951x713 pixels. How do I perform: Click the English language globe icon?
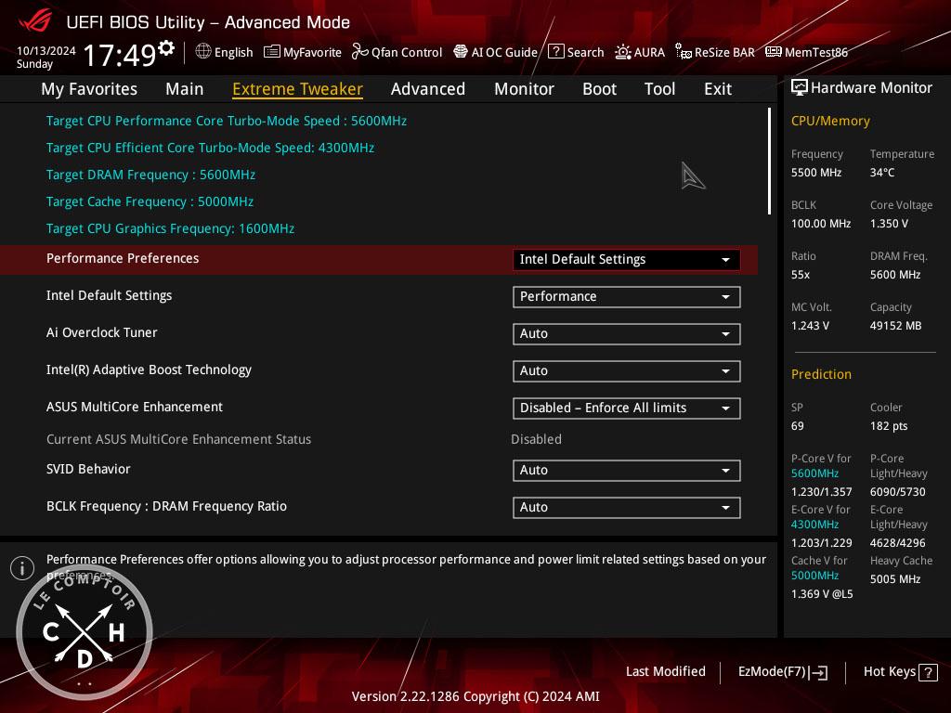203,52
